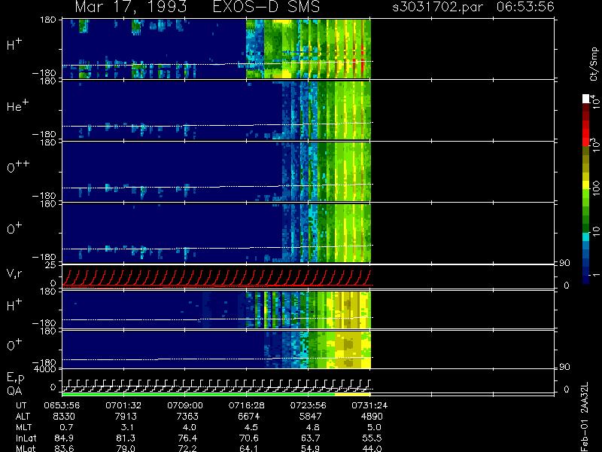Click the date title "Mar 17, 1993"
The image size is (602, 452).
(x=130, y=7)
